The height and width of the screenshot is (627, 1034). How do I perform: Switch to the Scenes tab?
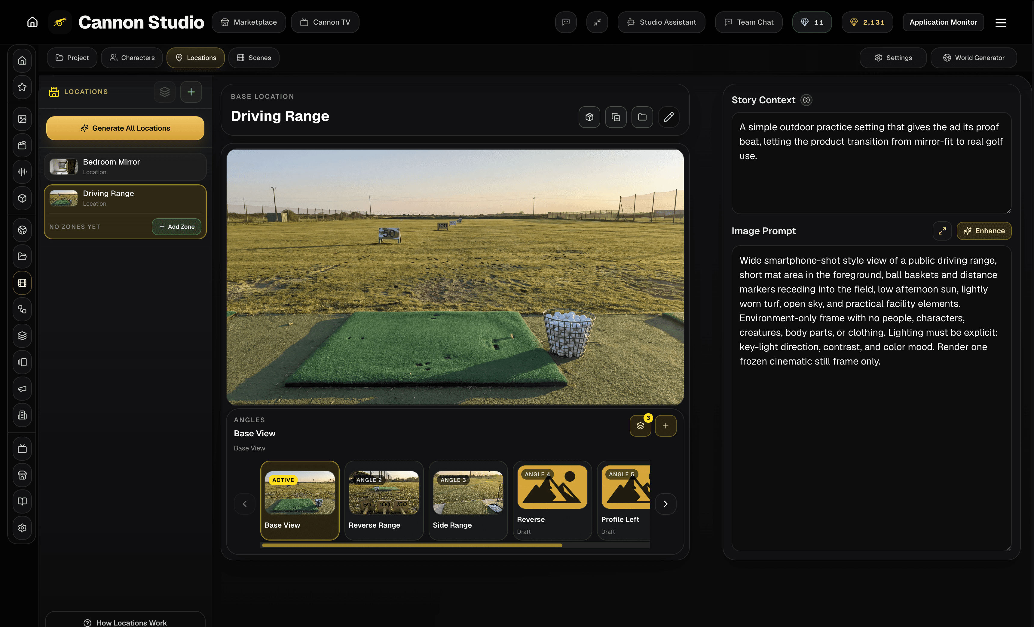coord(254,58)
